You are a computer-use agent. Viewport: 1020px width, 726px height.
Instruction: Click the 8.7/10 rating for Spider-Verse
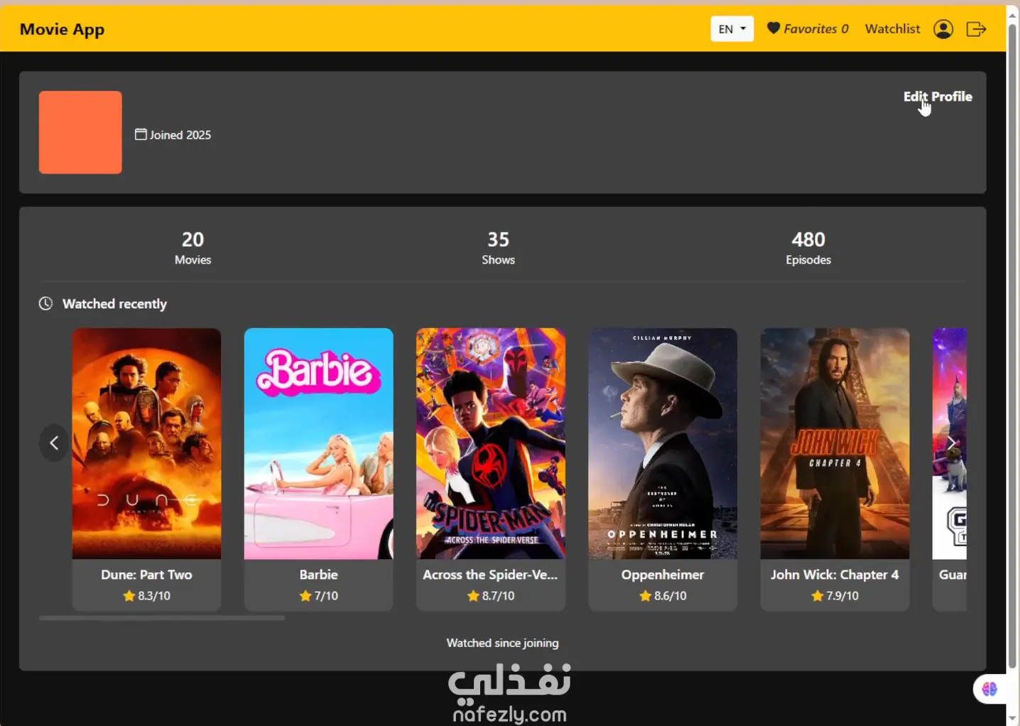tap(491, 596)
